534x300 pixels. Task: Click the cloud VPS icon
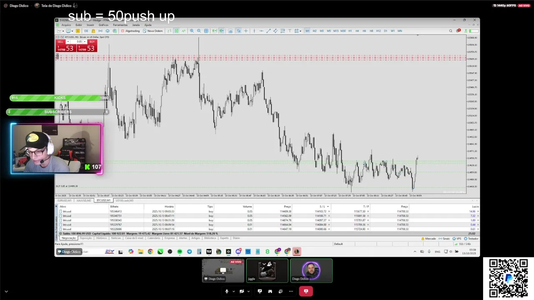click(x=107, y=31)
